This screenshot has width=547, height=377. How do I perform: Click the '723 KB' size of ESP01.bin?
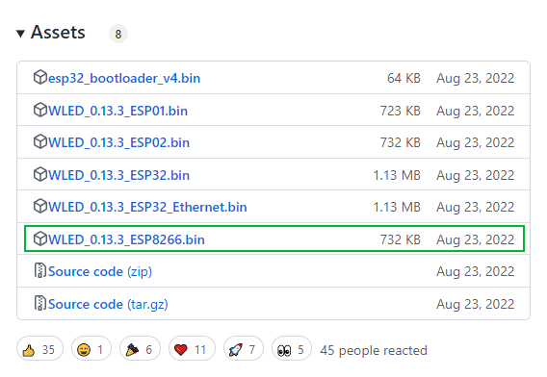(x=401, y=111)
